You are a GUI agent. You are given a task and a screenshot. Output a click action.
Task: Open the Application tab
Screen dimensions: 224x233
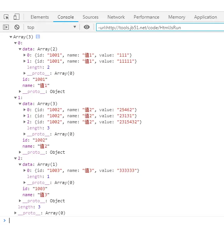click(205, 17)
